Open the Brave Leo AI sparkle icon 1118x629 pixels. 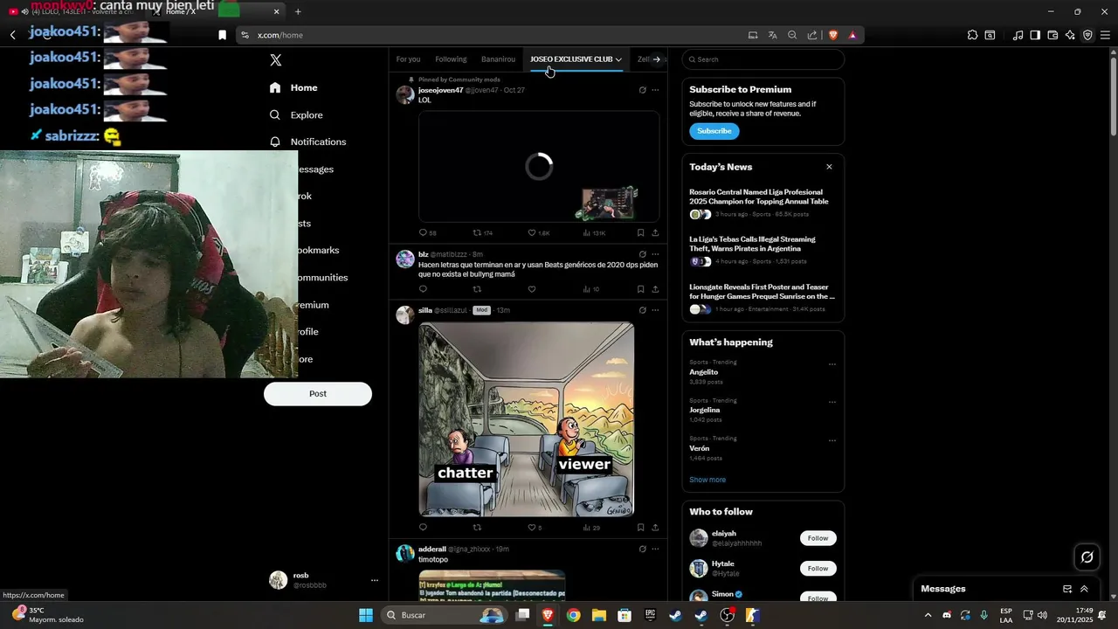pyautogui.click(x=1070, y=35)
